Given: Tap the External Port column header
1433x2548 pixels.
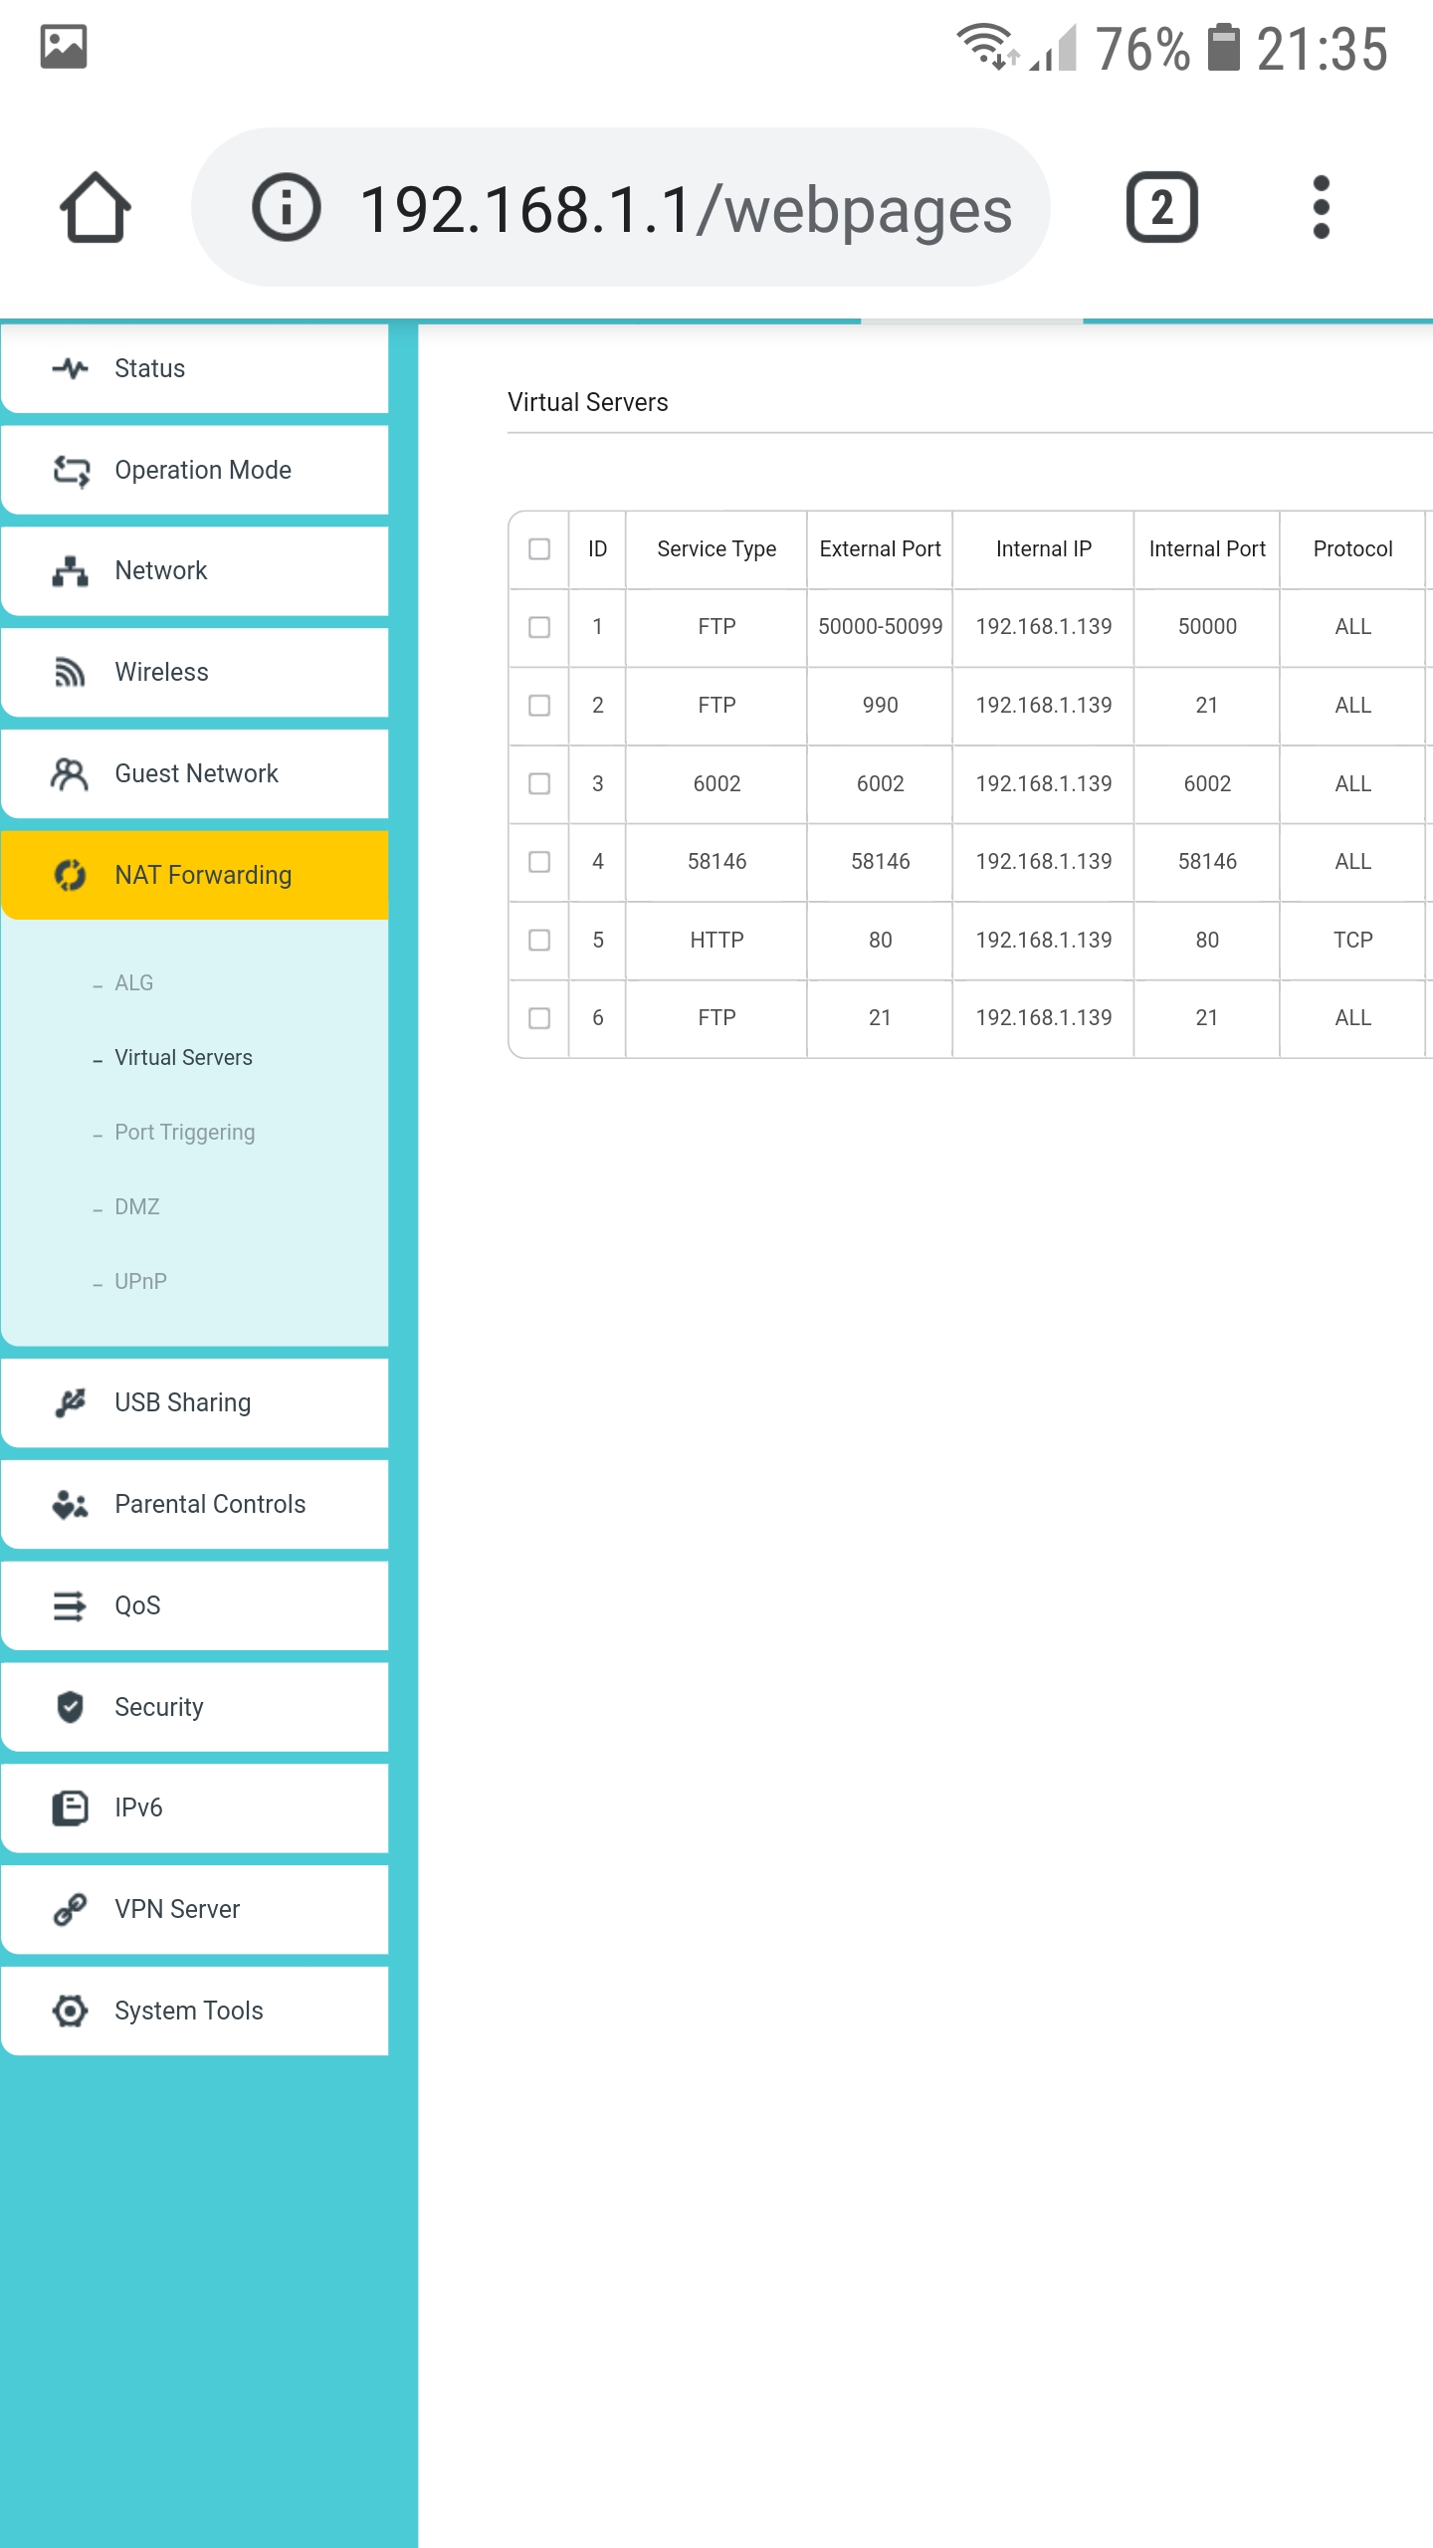Looking at the screenshot, I should click(x=880, y=549).
